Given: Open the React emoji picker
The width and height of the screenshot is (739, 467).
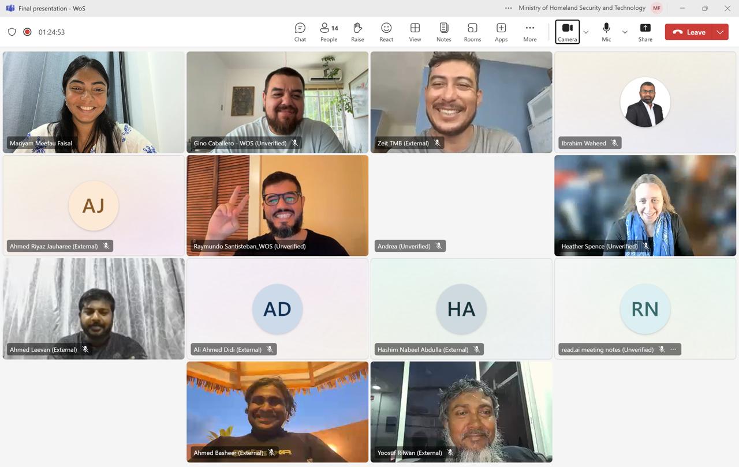Looking at the screenshot, I should pyautogui.click(x=386, y=32).
